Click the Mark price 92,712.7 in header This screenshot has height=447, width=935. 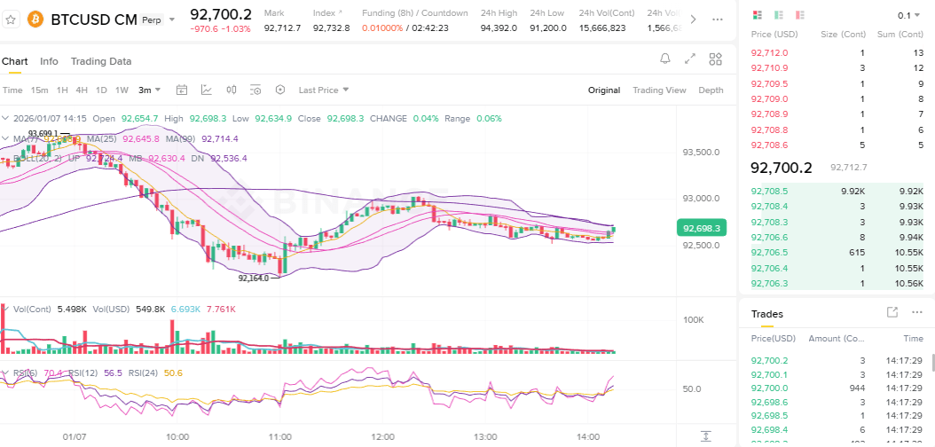click(x=282, y=28)
